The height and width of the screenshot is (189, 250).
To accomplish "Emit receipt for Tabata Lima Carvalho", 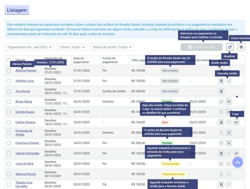I will tap(221, 185).
